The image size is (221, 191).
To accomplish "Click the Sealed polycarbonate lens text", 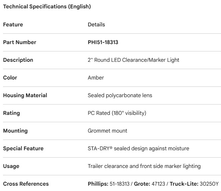I will 120,95.
